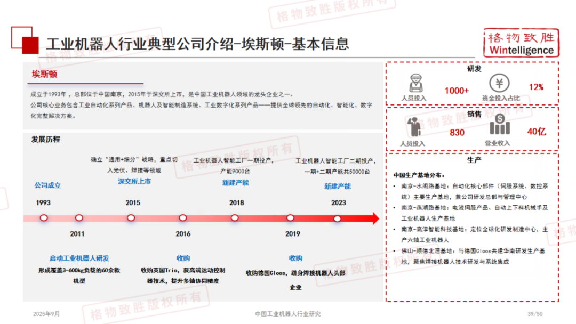Click the year 1993 text
This screenshot has height=324, width=576.
(43, 203)
